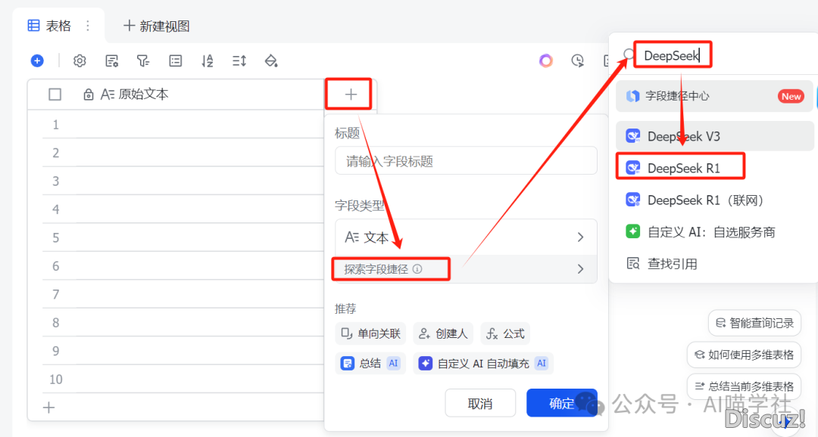The width and height of the screenshot is (818, 437).
Task: Select row number 7
Action: click(56, 295)
